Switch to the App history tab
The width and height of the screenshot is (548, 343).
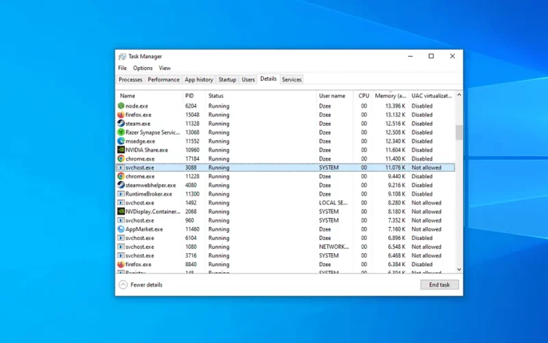pos(199,80)
